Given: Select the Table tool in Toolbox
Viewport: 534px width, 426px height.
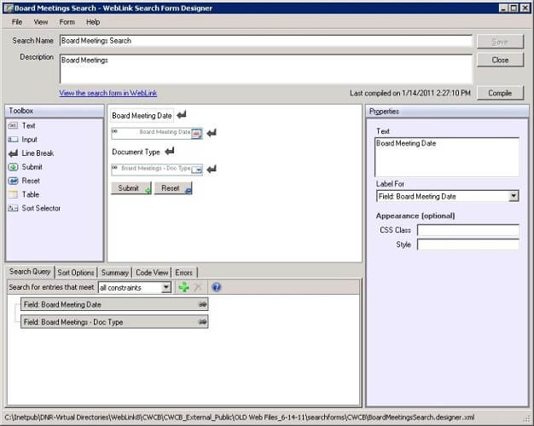Looking at the screenshot, I should (24, 194).
